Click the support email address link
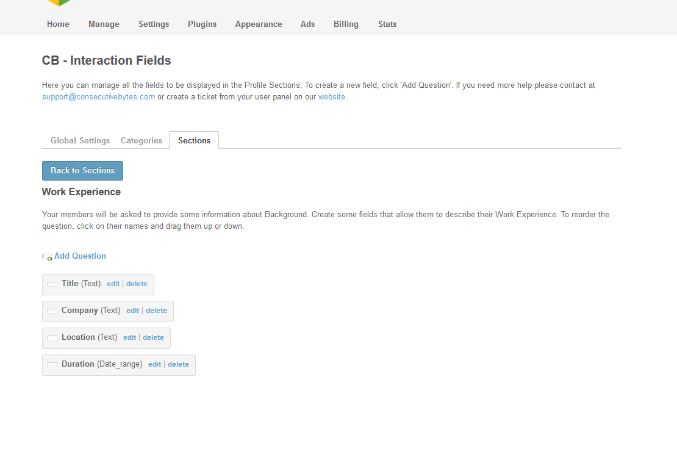 point(98,96)
